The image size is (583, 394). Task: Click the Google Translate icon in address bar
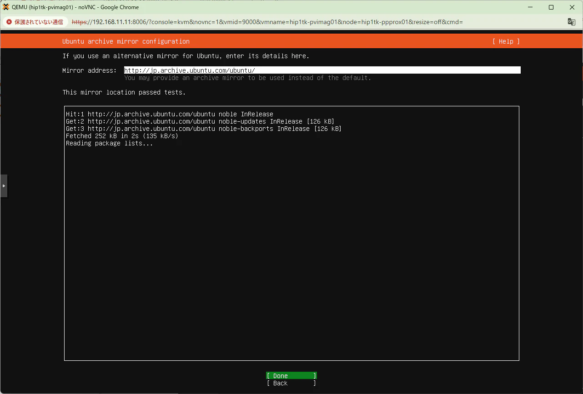[x=572, y=22]
